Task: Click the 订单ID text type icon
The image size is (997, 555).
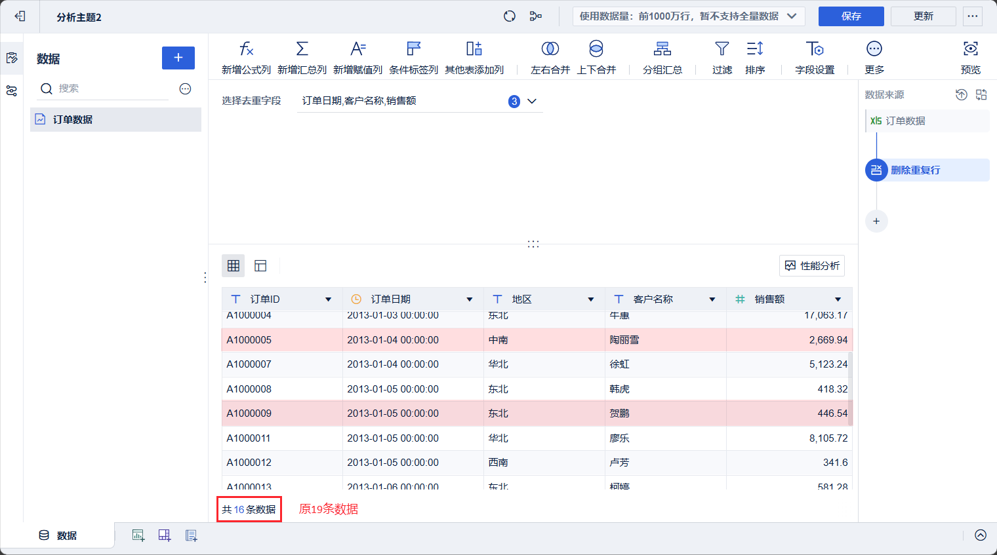Action: (236, 299)
